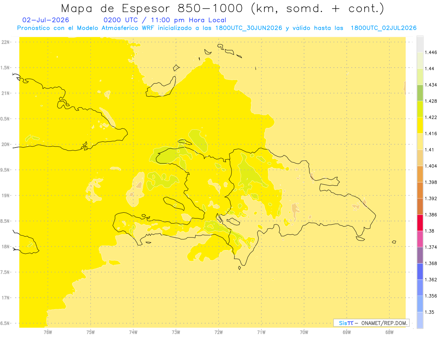Click the '69W' longitude label
The image size is (437, 337).
coord(347,332)
